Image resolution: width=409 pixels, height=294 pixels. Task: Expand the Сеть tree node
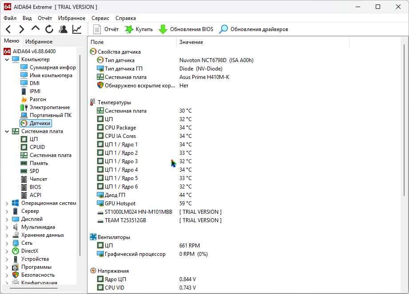(7, 243)
